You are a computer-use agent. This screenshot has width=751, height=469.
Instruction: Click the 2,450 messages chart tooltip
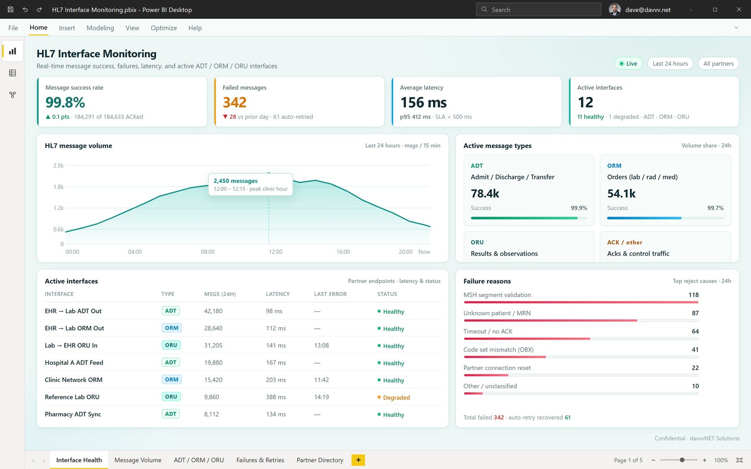[x=250, y=184]
